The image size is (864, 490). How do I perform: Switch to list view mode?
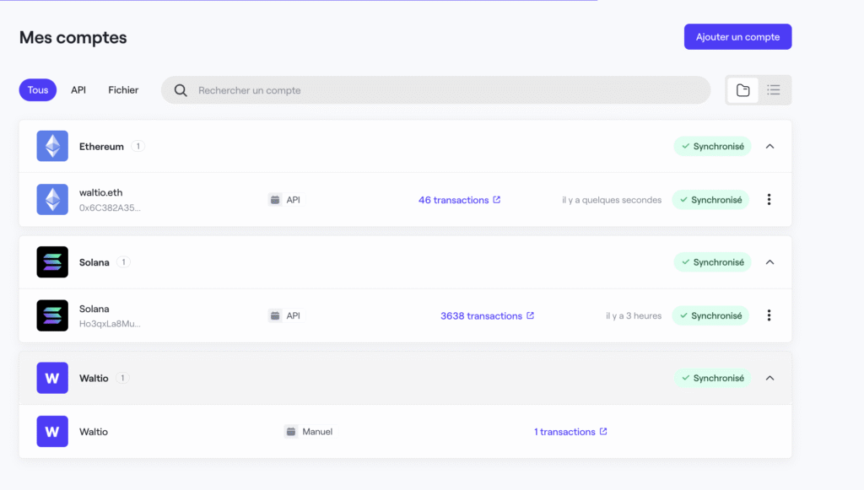773,89
